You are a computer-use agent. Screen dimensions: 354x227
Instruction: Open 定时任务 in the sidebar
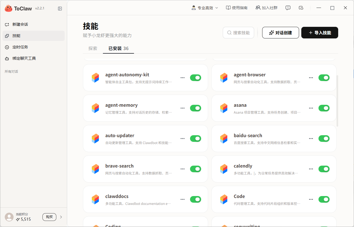(34, 47)
